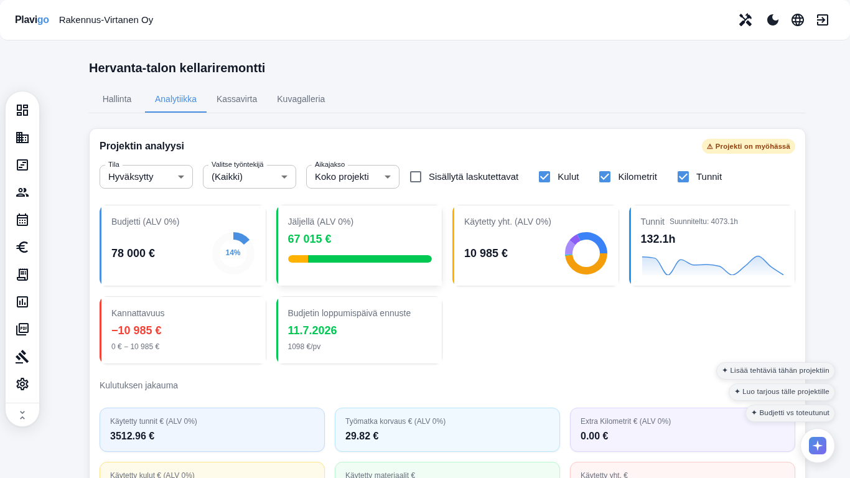Click the 11.7.2026 forecast date
This screenshot has height=478, width=850.
312,330
